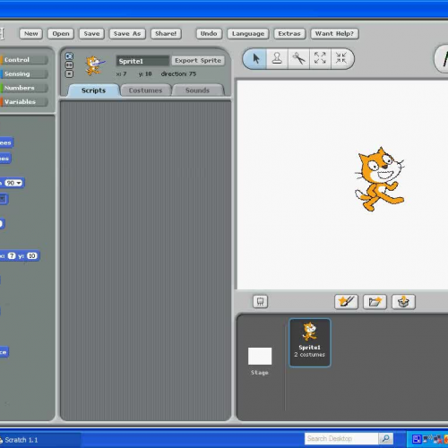Click the disconnected network tray icon
The image size is (448, 448).
click(437, 439)
